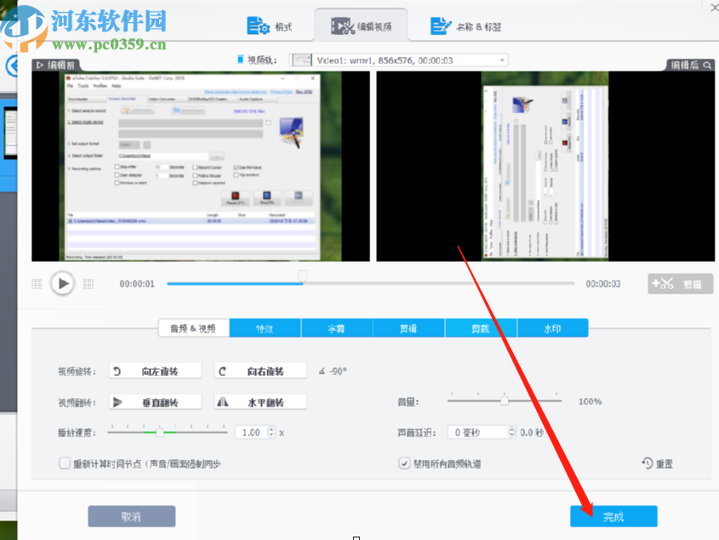Viewport: 719px width, 540px height.
Task: Click the 剪辑 add-cut button
Action: pos(680,284)
